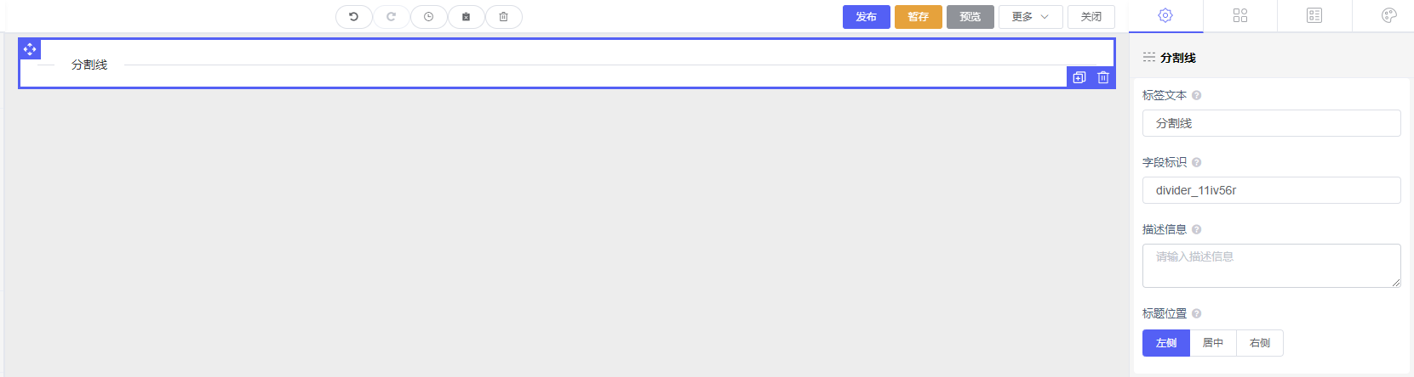
Task: Open the component grid tab
Action: pyautogui.click(x=1240, y=15)
